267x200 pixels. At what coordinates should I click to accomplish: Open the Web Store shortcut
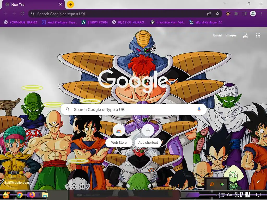click(119, 135)
